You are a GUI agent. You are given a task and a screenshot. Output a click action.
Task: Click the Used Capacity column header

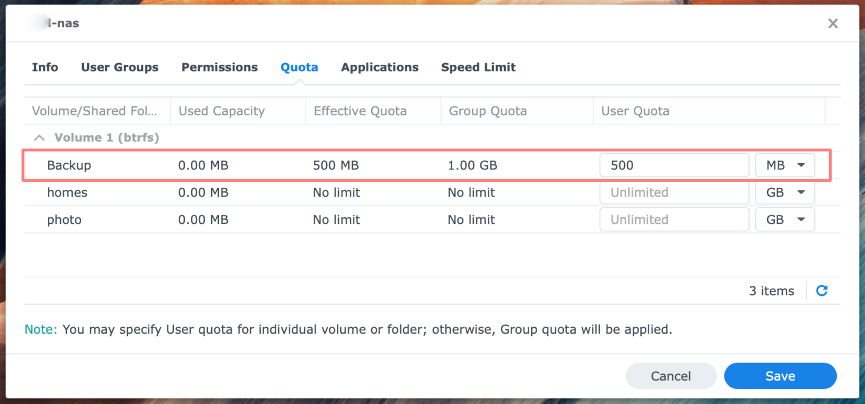[221, 111]
